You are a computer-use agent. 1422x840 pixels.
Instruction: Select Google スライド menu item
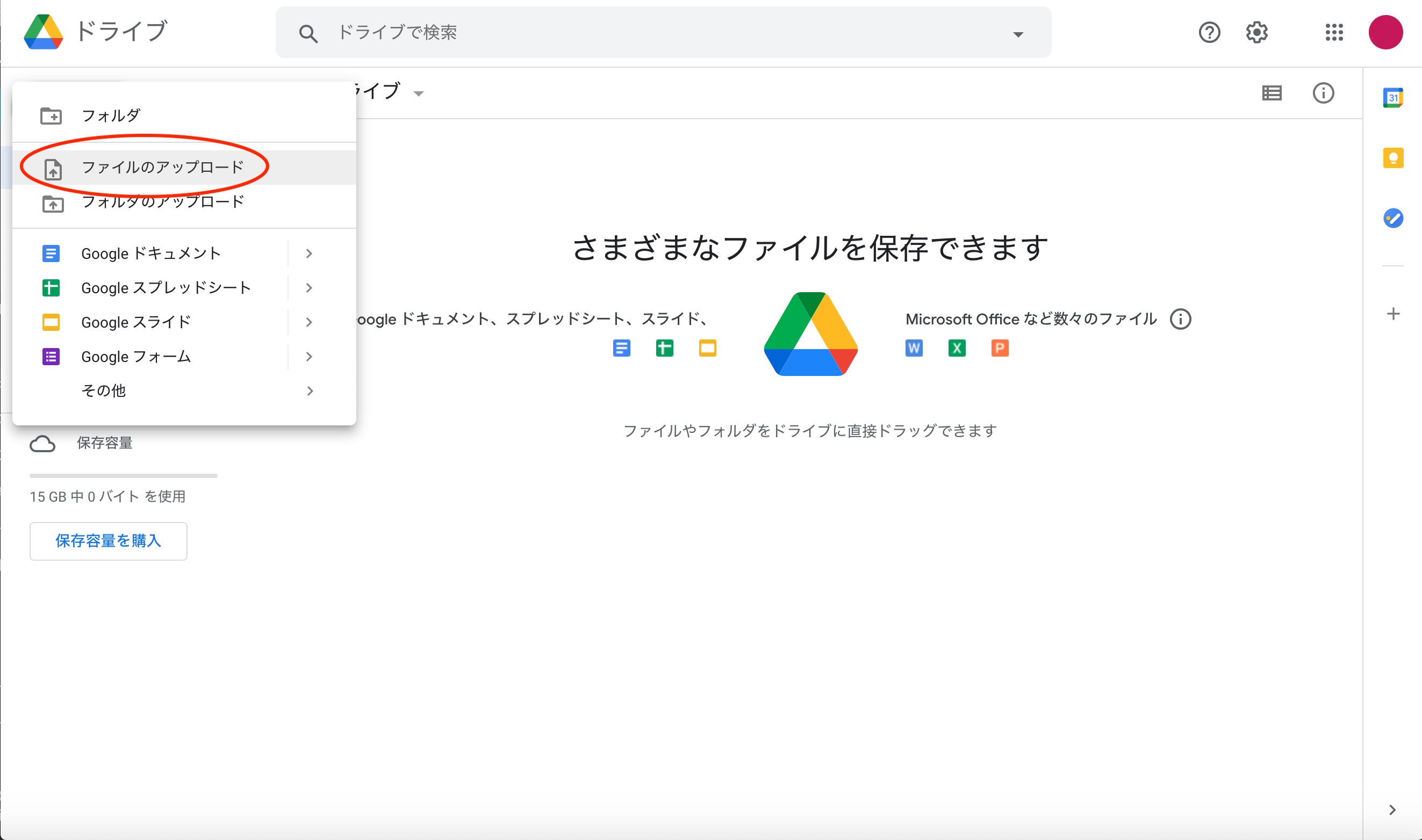point(184,323)
